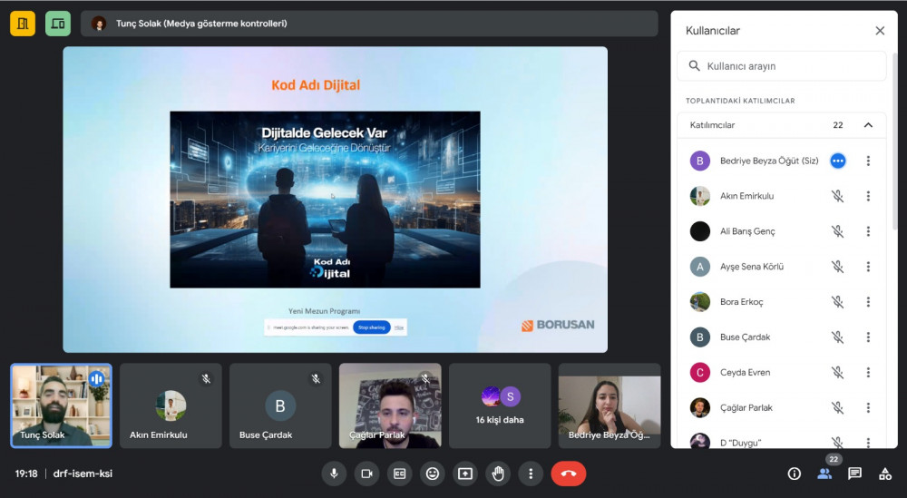Click Ayşe Sena Körlü's A avatar
This screenshot has width=907, height=498.
[700, 267]
